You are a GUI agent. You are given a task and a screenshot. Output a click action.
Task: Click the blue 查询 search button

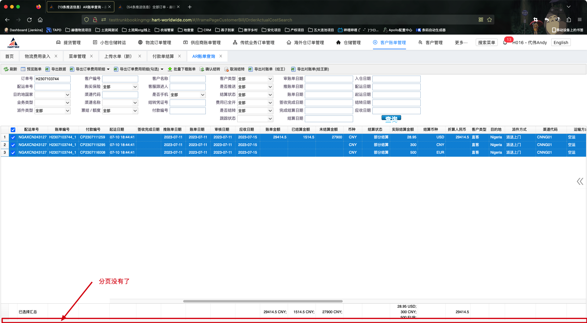(x=391, y=118)
